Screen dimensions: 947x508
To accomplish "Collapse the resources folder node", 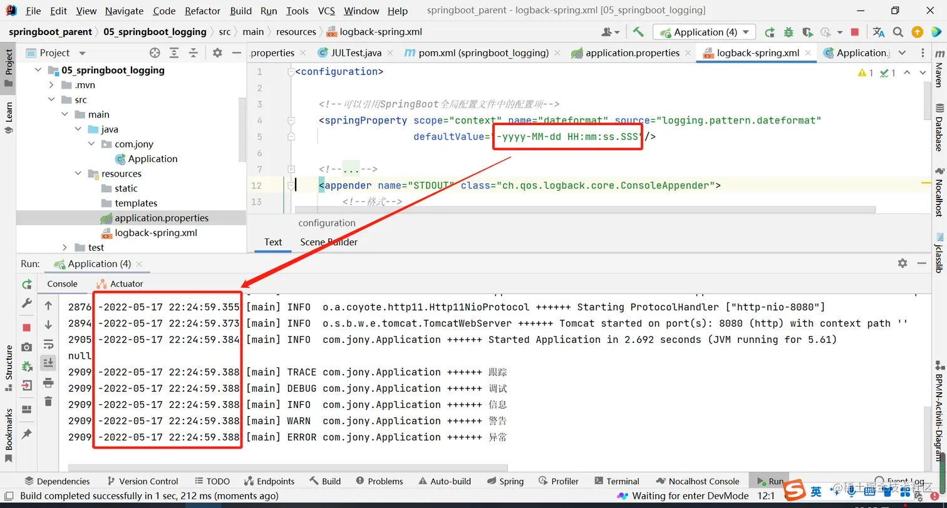I will [x=78, y=174].
